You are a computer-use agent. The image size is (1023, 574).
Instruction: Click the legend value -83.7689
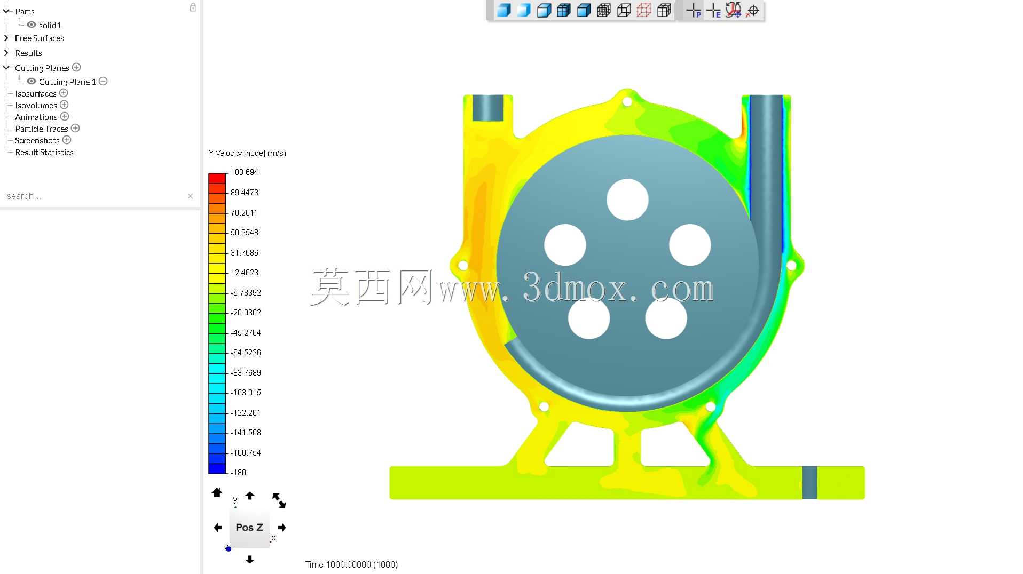click(246, 373)
